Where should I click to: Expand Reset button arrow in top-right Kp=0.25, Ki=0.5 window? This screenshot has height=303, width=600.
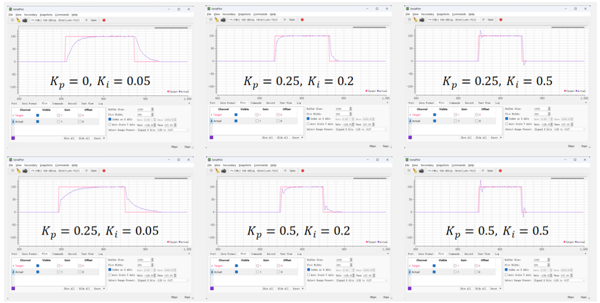[500, 138]
